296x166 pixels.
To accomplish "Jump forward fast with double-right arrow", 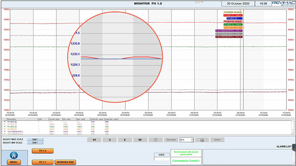I will coord(140,140).
